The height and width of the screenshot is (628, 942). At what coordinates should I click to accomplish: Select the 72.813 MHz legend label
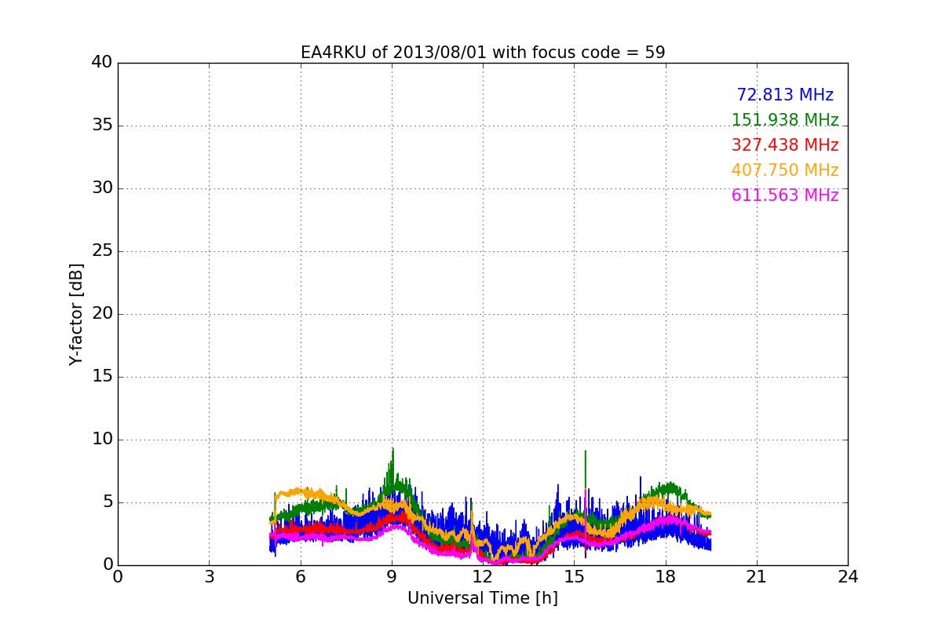point(785,95)
